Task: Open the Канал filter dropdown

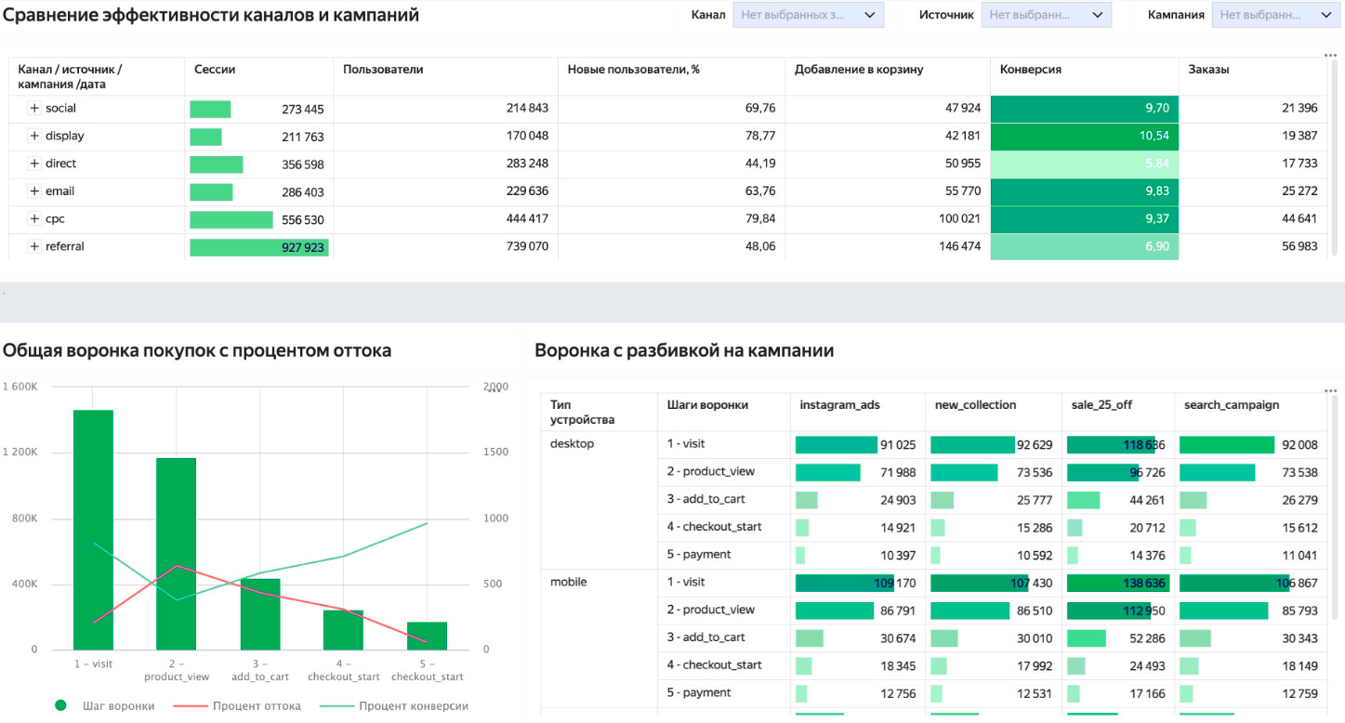Action: 808,15
